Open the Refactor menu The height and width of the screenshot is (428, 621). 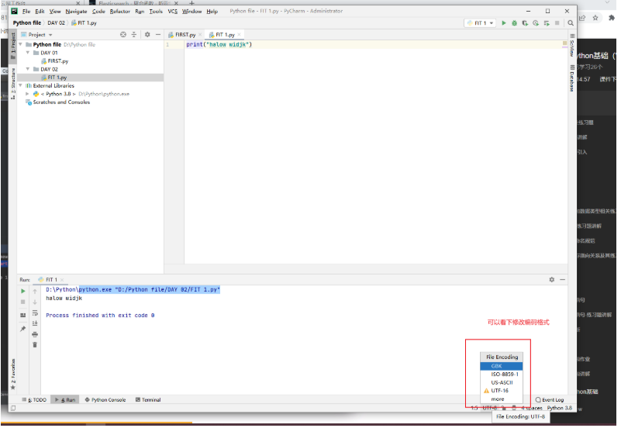coord(119,11)
